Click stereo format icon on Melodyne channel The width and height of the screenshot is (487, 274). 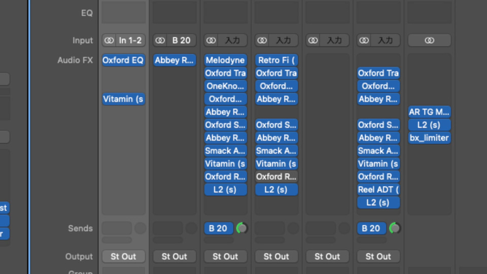[x=211, y=41]
